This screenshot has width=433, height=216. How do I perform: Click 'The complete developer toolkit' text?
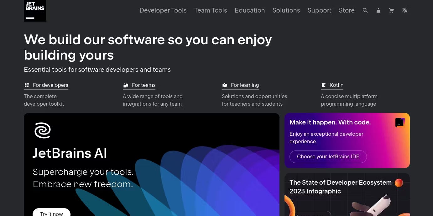44,100
